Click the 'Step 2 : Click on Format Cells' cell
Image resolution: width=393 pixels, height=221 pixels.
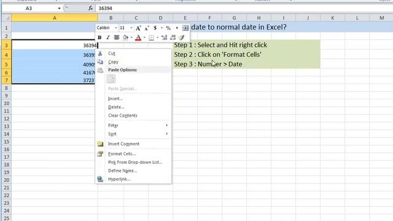point(218,55)
